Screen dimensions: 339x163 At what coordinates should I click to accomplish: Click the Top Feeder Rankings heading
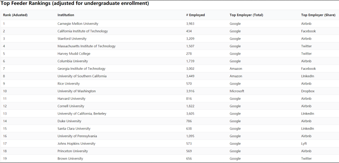point(75,4)
